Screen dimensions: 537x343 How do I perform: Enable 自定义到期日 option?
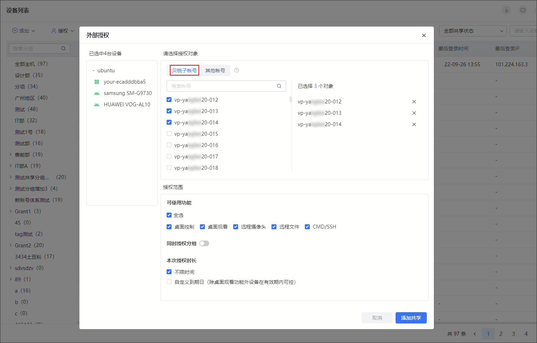[169, 282]
